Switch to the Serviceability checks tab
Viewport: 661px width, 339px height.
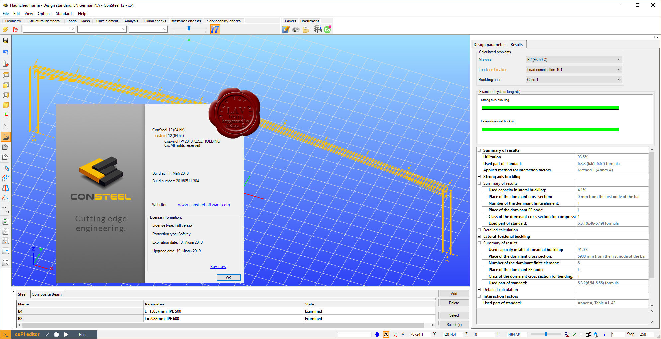point(224,21)
